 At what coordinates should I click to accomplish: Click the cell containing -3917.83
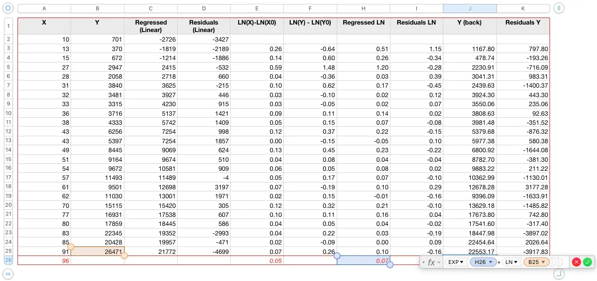(x=523, y=251)
